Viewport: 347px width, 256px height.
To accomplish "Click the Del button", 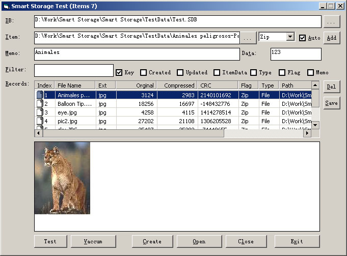I will (331, 87).
